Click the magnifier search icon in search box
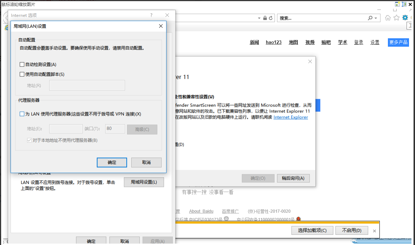The height and width of the screenshot is (245, 415). pyautogui.click(x=370, y=18)
